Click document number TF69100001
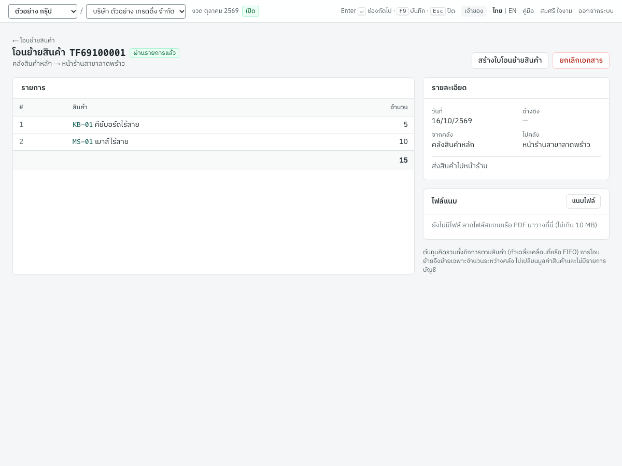Screen dimensions: 622x466 pos(97,53)
